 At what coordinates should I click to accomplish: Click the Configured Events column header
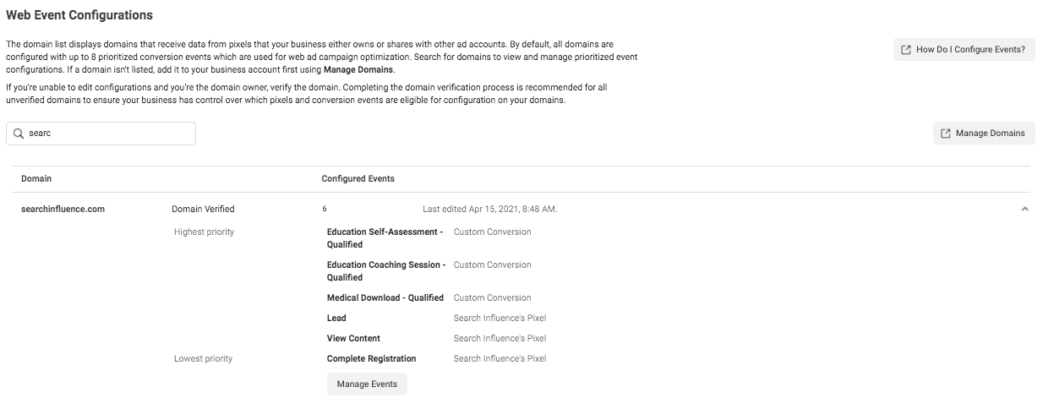(x=358, y=179)
